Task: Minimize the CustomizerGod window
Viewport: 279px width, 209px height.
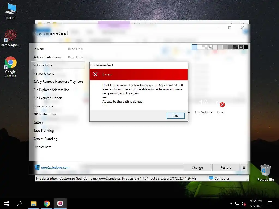Action: click(217, 28)
